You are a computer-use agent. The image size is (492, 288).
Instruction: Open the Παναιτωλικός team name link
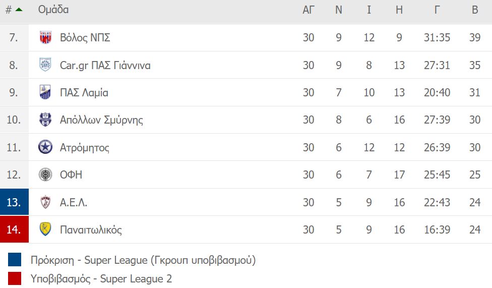[x=91, y=230]
